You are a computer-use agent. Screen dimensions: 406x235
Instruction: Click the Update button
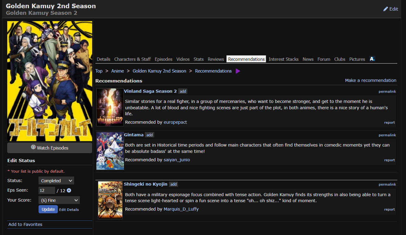coord(48,209)
